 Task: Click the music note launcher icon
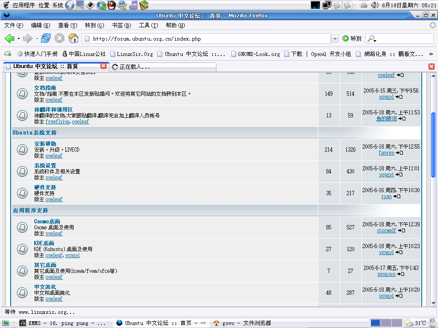pyautogui.click(x=133, y=5)
